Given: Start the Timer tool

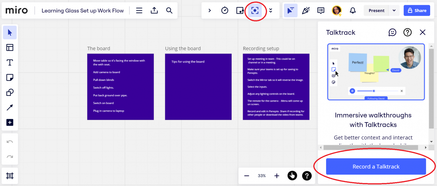Looking at the screenshot, I should [x=224, y=10].
